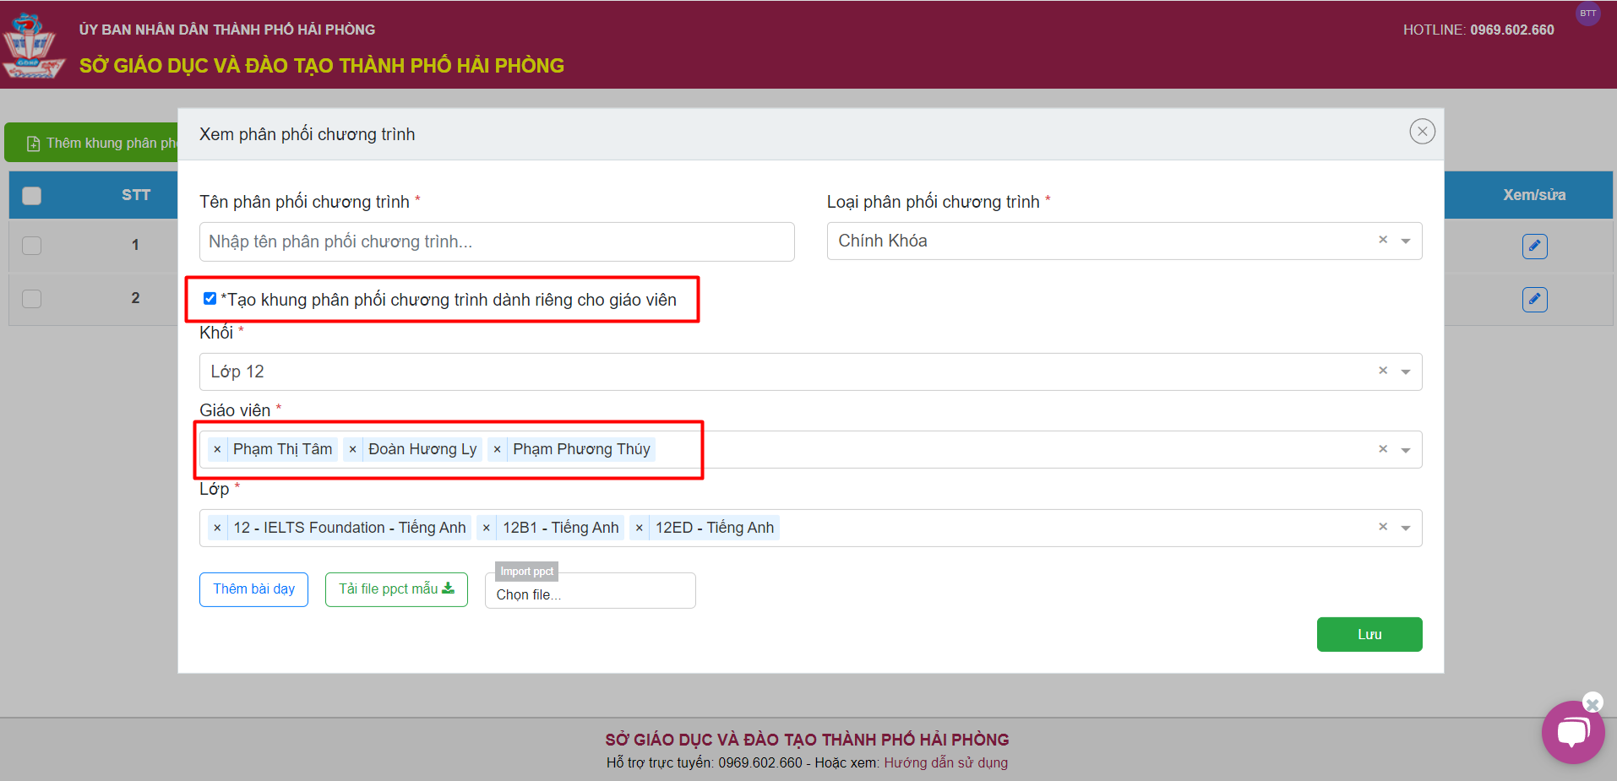Viewport: 1617px width, 781px height.
Task: Remove Phạm Phương Thúy teacher tag
Action: coord(497,449)
